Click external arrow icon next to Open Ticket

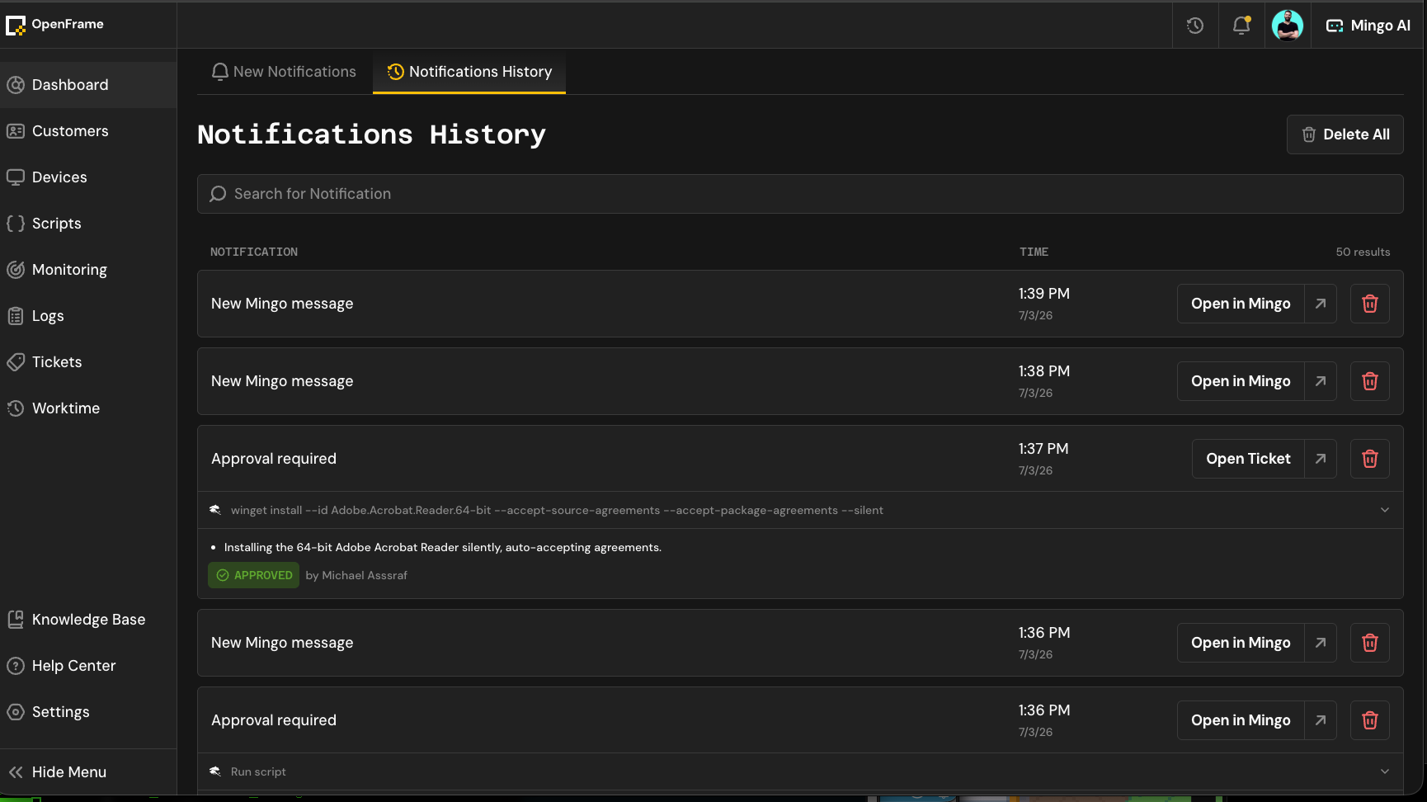click(x=1321, y=459)
